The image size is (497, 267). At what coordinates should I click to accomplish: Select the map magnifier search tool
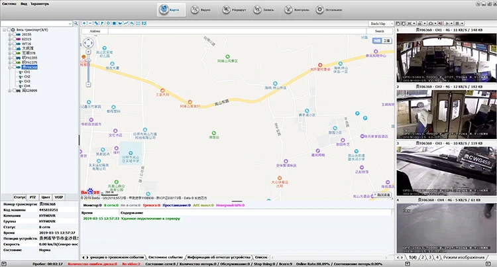coord(132,23)
